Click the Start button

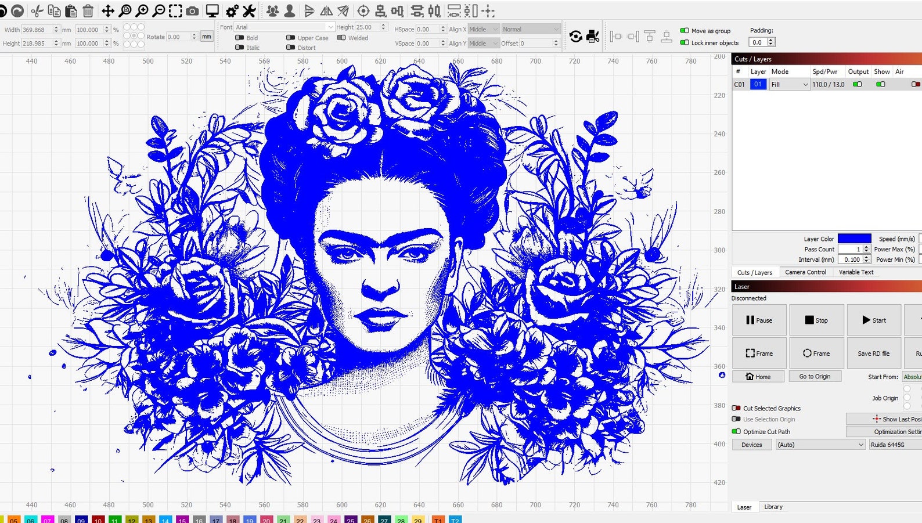click(874, 320)
